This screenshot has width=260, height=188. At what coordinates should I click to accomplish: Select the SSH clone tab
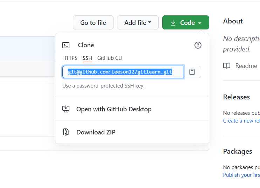tap(87, 58)
